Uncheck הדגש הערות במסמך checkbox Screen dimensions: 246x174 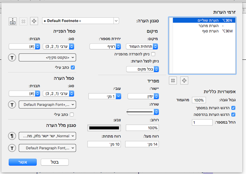pos(233,108)
